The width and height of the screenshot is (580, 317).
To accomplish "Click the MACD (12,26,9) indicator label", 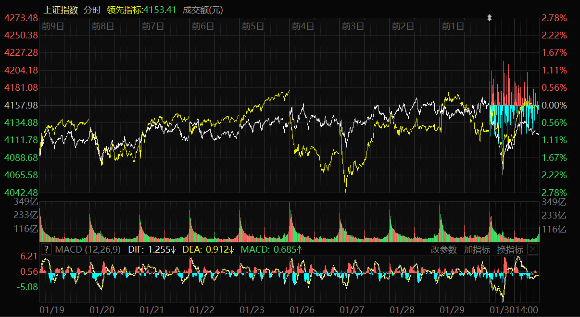I will (88, 249).
